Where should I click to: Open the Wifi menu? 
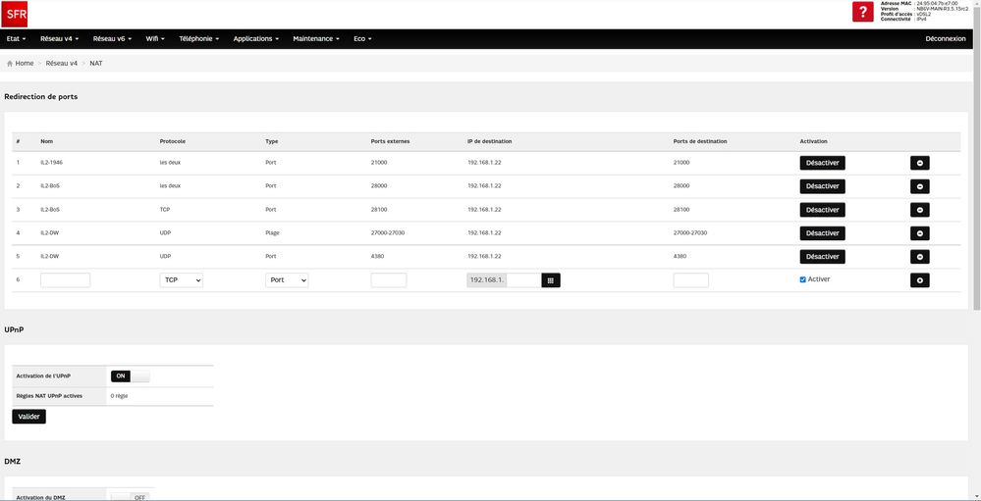[x=155, y=38]
